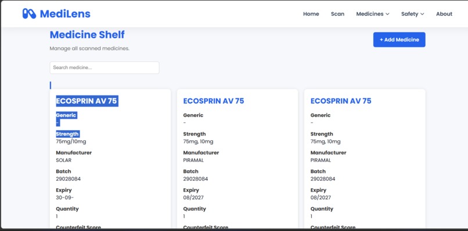Open the ECOSPRIN AV 75 title above 75mg, 10mg with PIRAMAL in the middle card
The width and height of the screenshot is (468, 231).
[x=214, y=101]
